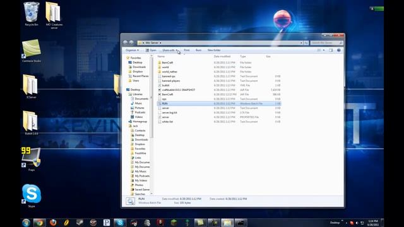Select the server PROPERTIES file

(x=219, y=117)
